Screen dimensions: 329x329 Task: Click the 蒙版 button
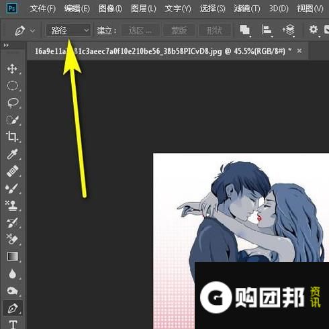179,30
